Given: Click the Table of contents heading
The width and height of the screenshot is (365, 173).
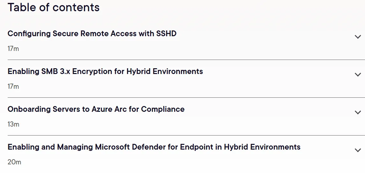Looking at the screenshot, I should (53, 7).
